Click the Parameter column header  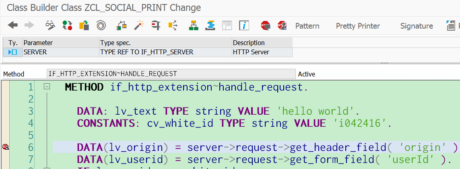[61, 43]
